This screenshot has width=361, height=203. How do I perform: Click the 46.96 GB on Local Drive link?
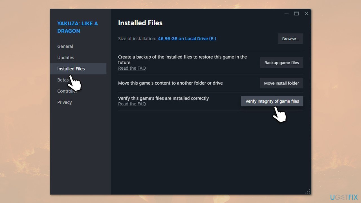coord(187,39)
